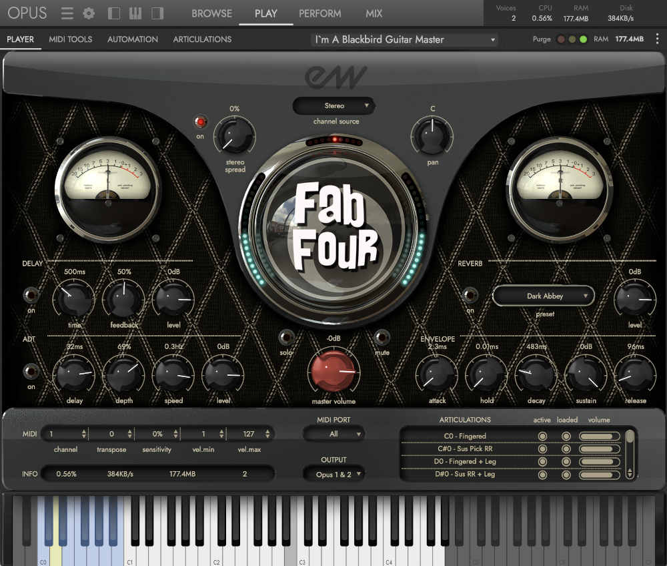Toggle the left panel view icon
Image resolution: width=667 pixels, height=566 pixels.
click(x=113, y=13)
